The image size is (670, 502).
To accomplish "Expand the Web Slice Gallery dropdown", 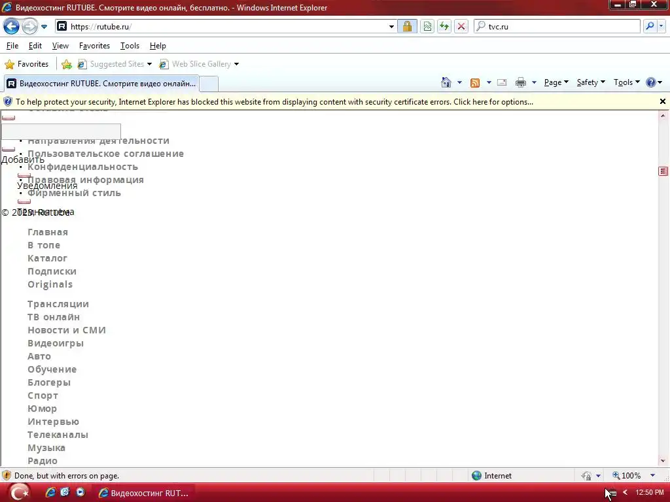I will click(x=236, y=64).
